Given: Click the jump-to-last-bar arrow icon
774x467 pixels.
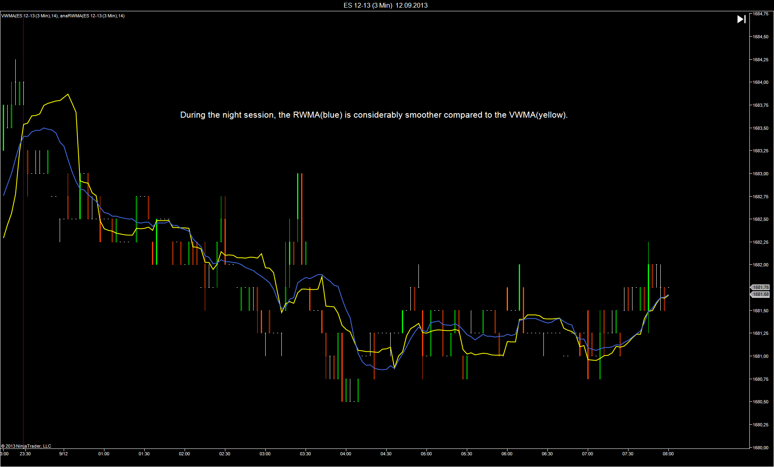Looking at the screenshot, I should click(741, 19).
